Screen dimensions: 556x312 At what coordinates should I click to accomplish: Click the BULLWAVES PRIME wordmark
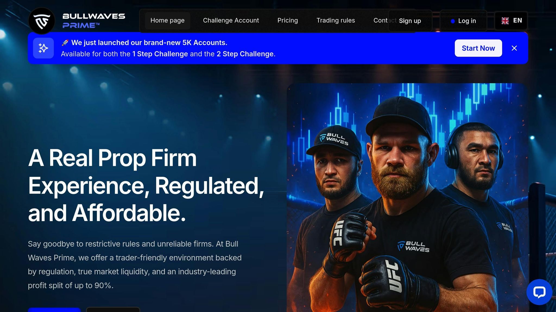pyautogui.click(x=94, y=21)
